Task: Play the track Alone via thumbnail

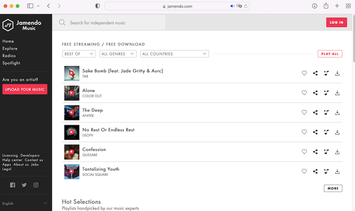Action: click(x=71, y=93)
